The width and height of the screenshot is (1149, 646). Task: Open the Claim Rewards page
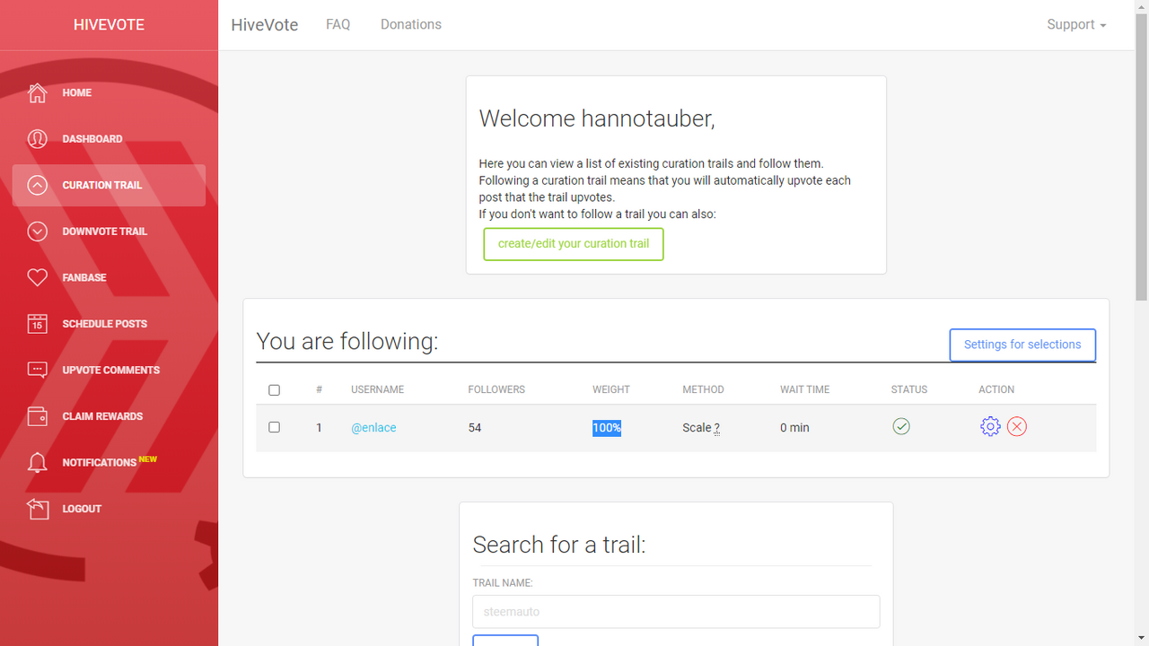coord(109,416)
